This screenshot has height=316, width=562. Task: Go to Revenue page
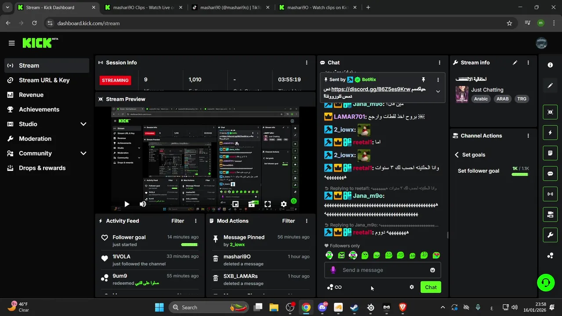tap(47, 95)
